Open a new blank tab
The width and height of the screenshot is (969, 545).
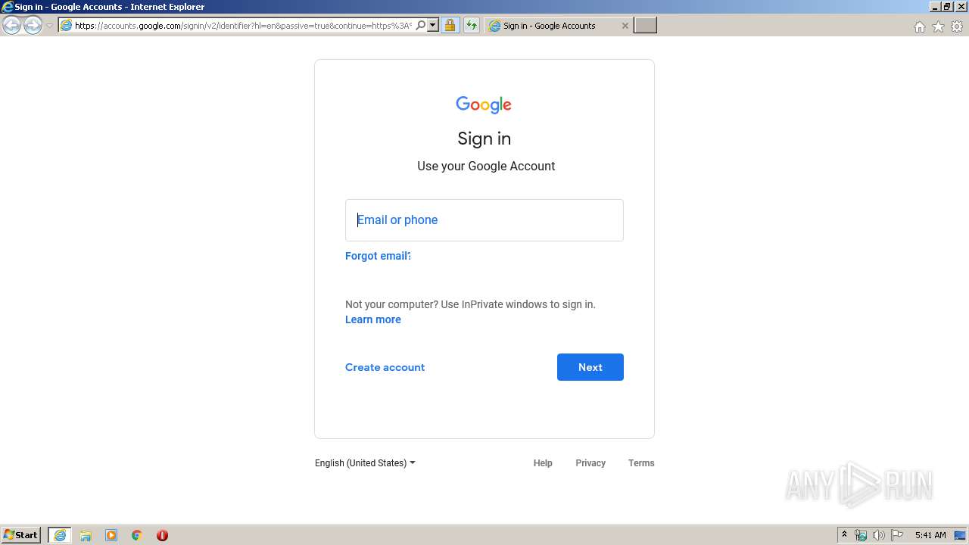click(x=645, y=26)
